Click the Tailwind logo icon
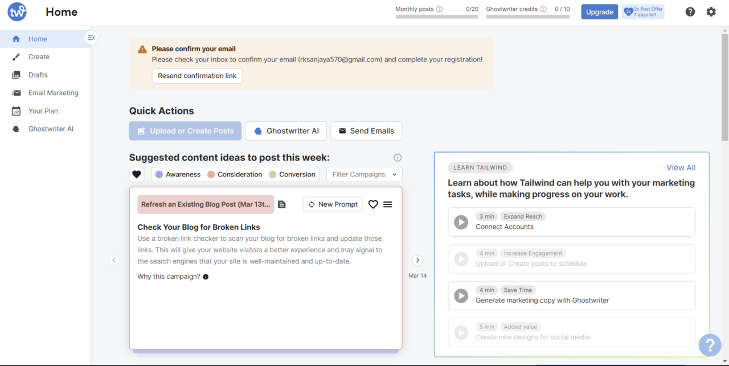729x366 pixels. coord(17,12)
